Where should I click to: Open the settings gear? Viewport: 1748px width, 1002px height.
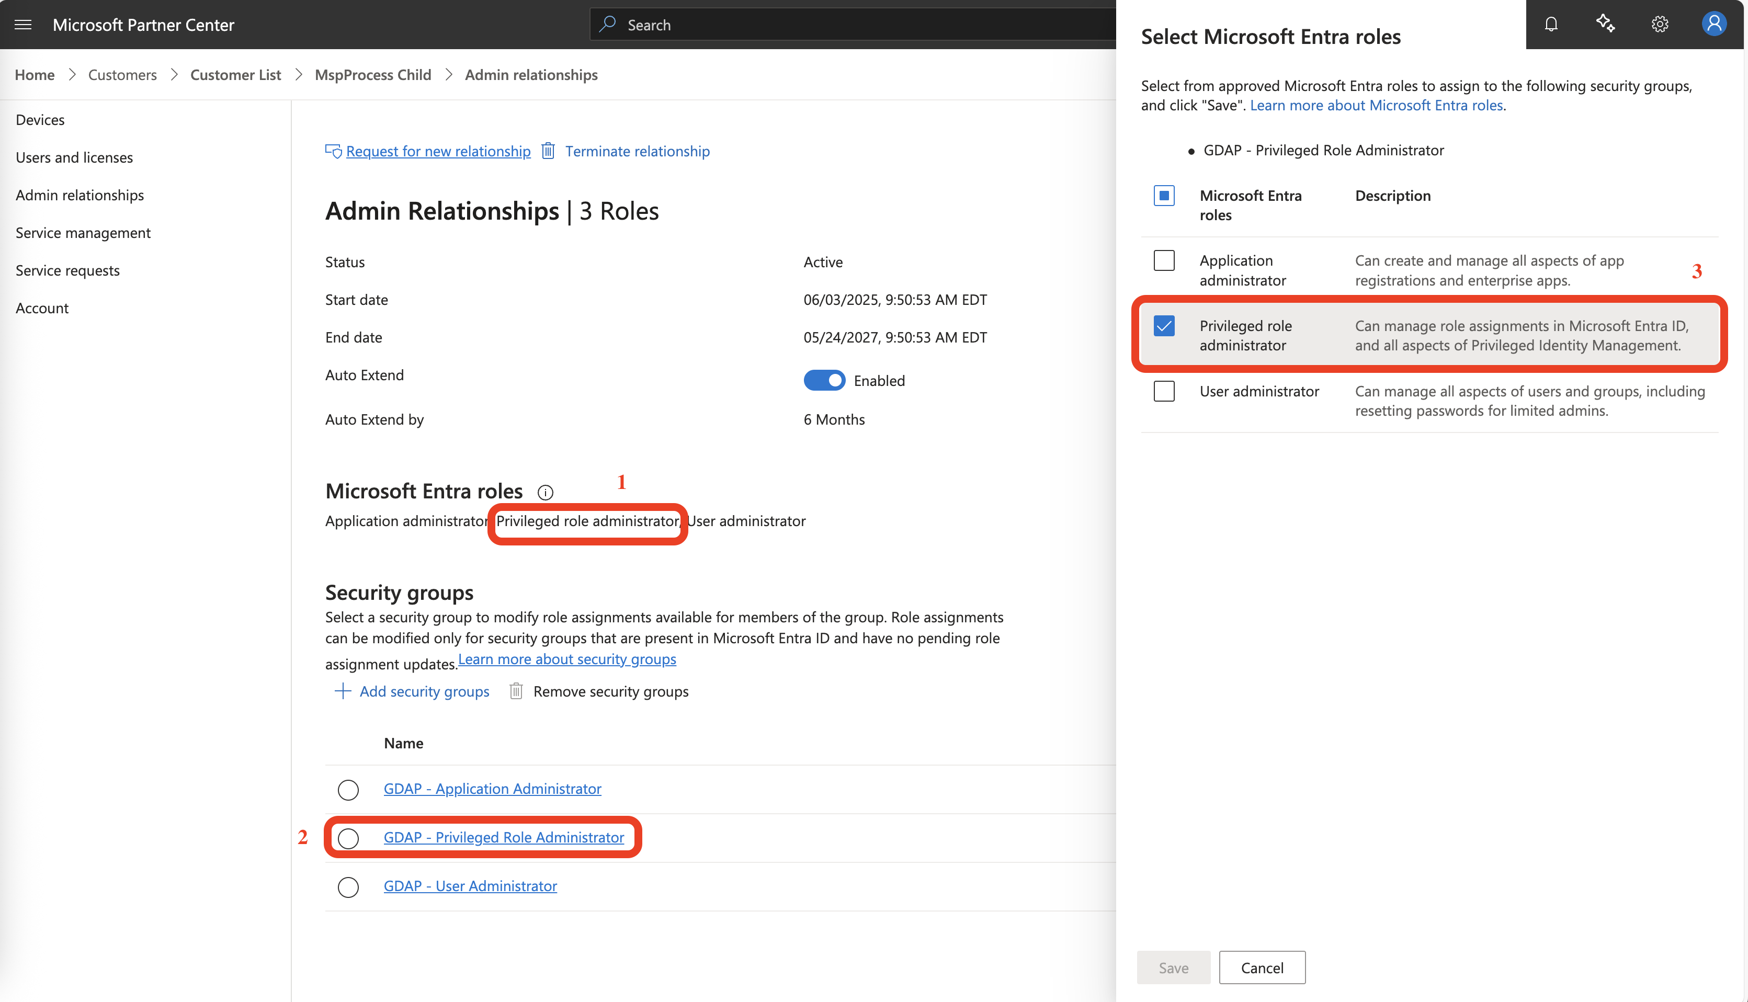[1659, 24]
